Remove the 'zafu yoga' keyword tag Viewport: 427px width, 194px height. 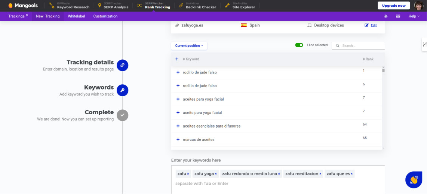pos(216,174)
